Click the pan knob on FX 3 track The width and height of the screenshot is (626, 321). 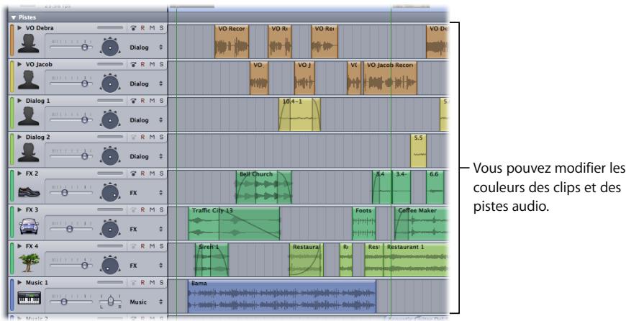tap(111, 229)
